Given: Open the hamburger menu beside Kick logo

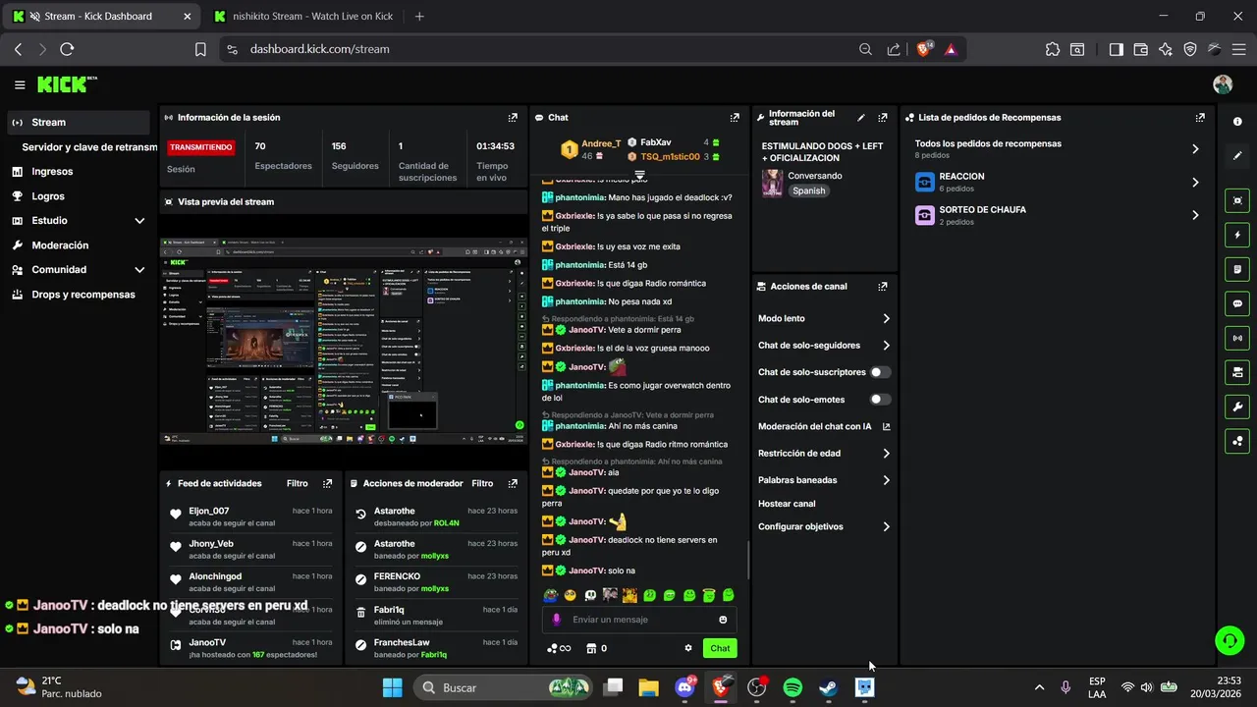Looking at the screenshot, I should pyautogui.click(x=20, y=84).
